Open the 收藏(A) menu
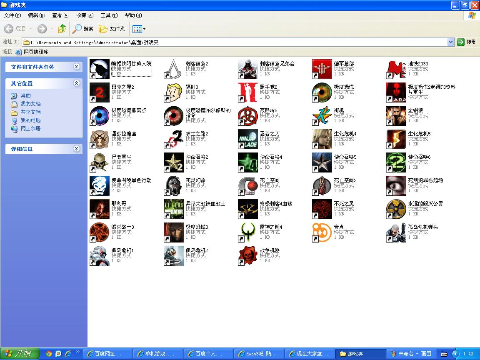The image size is (480, 360). coord(85,15)
